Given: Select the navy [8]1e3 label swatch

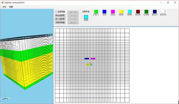Looking at the screenshot, I should pos(155,12).
